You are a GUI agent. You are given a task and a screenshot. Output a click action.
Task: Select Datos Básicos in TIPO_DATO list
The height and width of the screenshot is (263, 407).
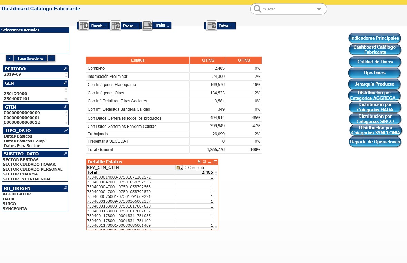pyautogui.click(x=18, y=136)
